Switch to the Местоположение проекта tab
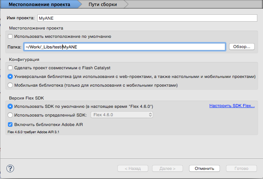The height and width of the screenshot is (179, 263). (41, 5)
